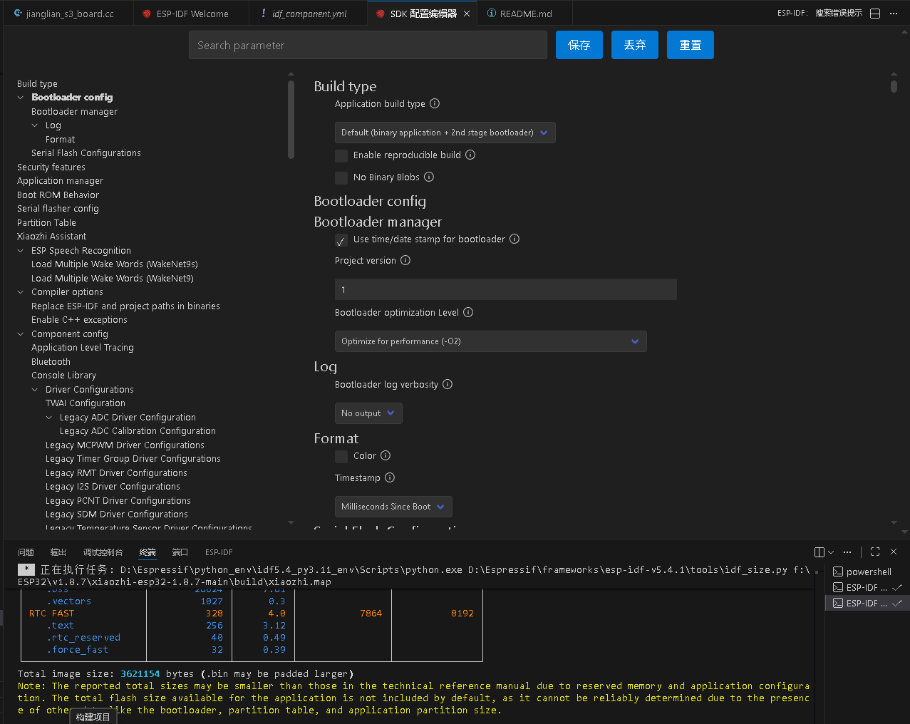
Task: Click the Project version input field
Action: click(x=506, y=289)
